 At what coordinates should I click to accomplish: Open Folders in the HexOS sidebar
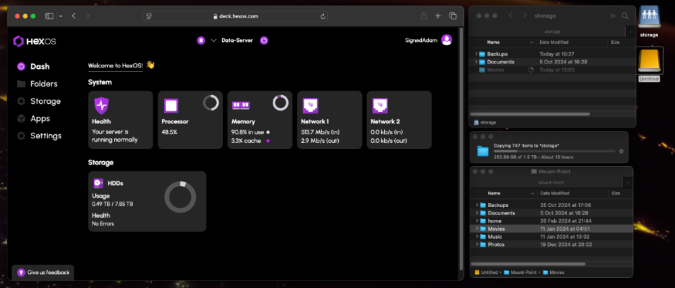click(43, 84)
